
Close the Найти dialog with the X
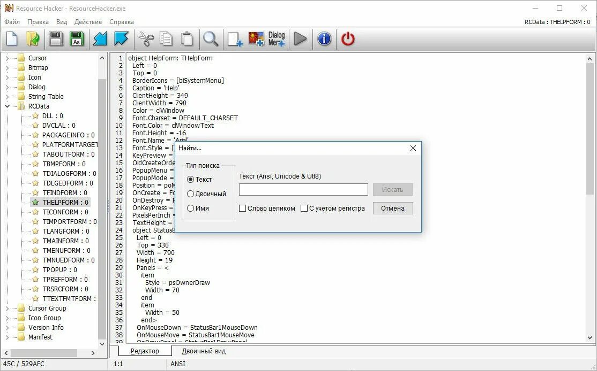(413, 148)
